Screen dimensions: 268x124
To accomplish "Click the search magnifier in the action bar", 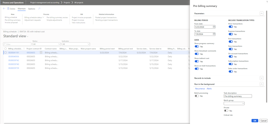I will [39, 9].
